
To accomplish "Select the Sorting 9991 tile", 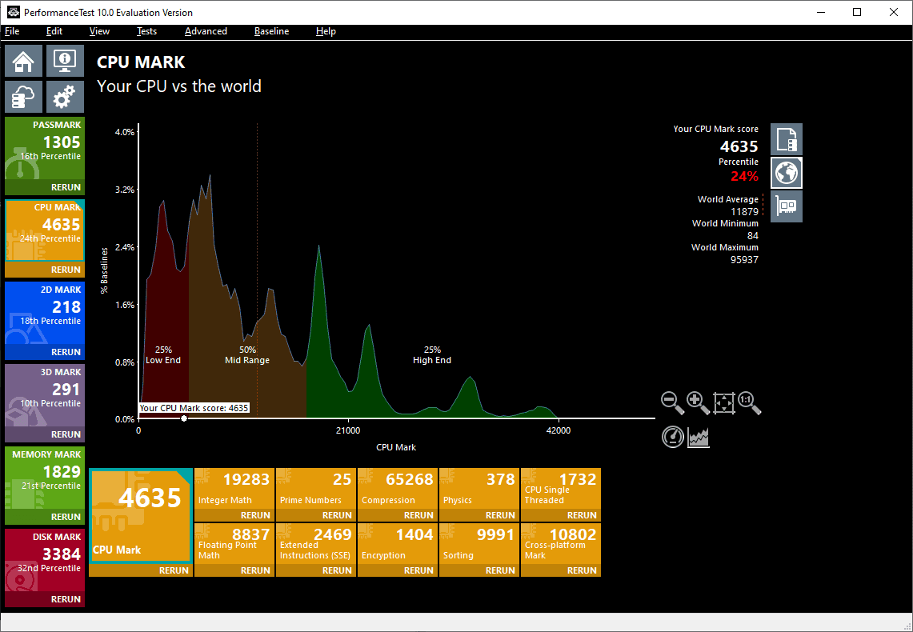I will [x=479, y=544].
